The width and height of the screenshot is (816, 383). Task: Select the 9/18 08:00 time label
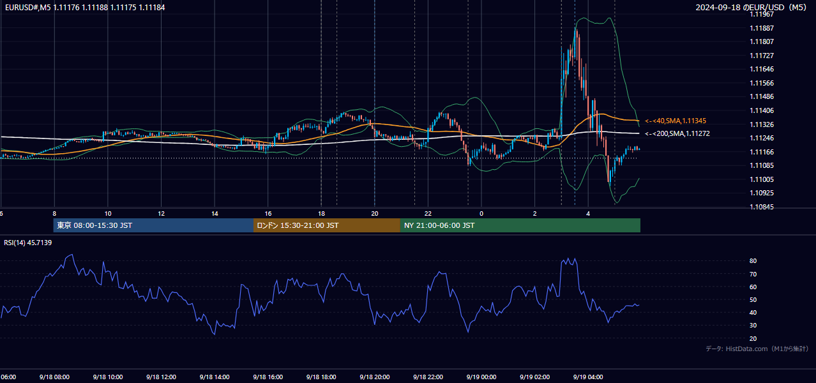(x=54, y=377)
